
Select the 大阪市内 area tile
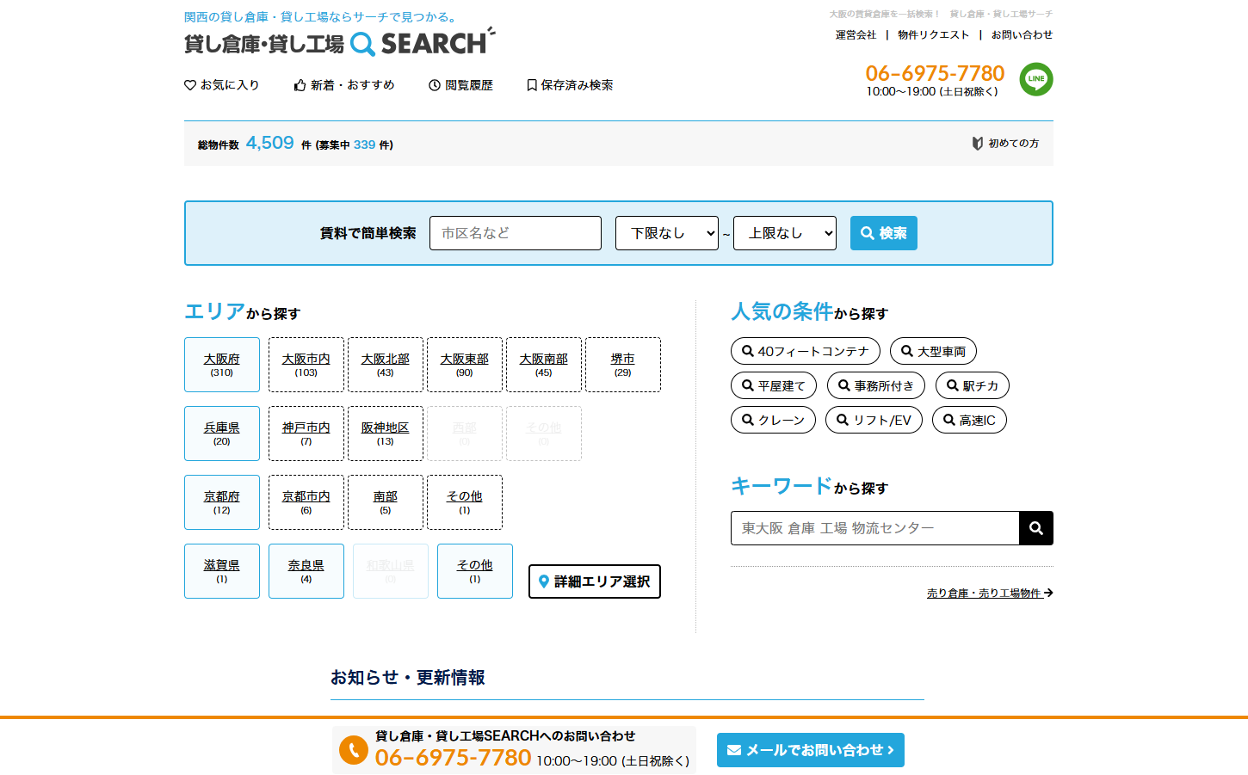point(306,365)
